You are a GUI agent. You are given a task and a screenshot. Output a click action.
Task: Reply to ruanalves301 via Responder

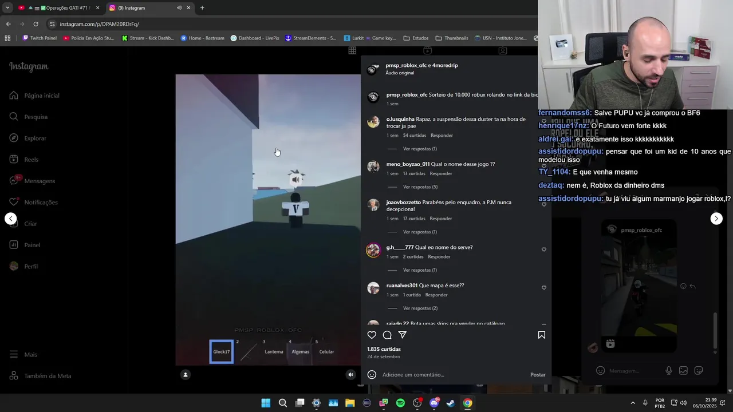tap(436, 295)
